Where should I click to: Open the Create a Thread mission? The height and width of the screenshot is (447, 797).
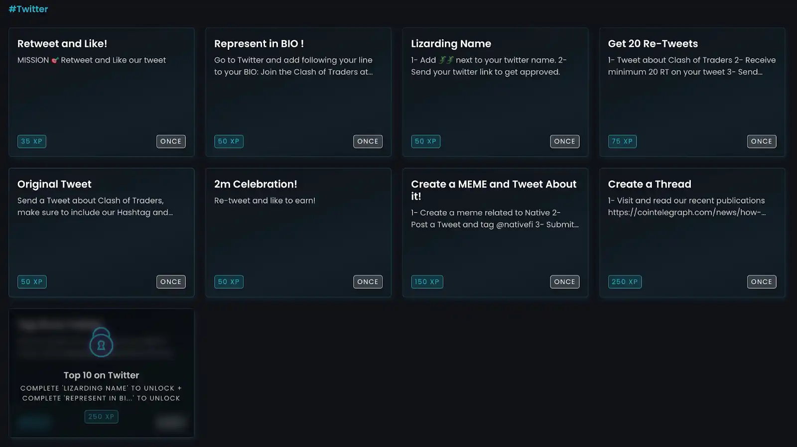click(692, 232)
